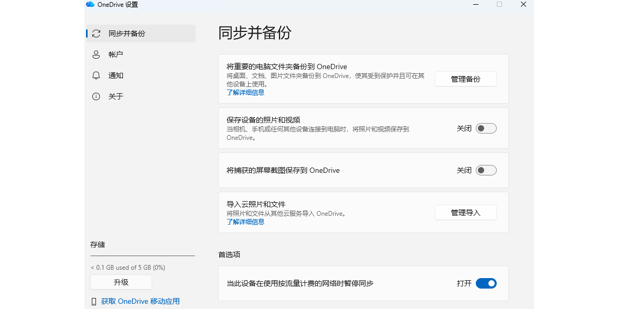619x309 pixels.
Task: Go to the 关于 section
Action: tap(141, 96)
